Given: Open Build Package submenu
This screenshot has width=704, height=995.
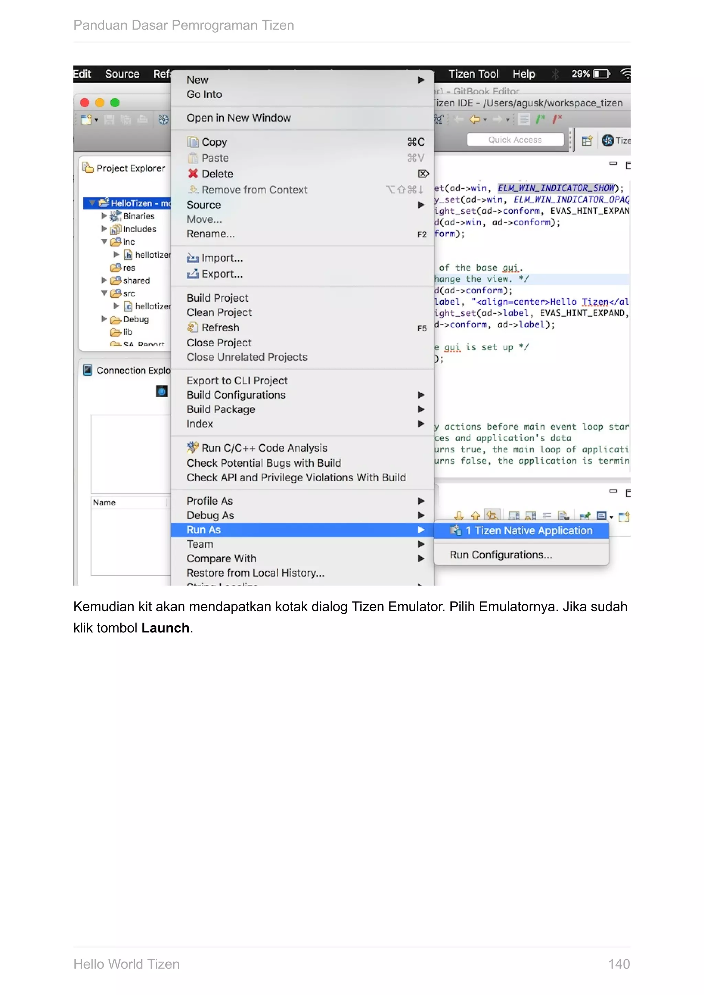Looking at the screenshot, I should click(x=302, y=410).
